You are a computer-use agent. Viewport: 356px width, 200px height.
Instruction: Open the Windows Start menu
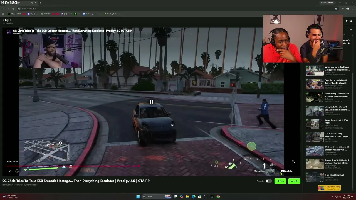point(138,197)
